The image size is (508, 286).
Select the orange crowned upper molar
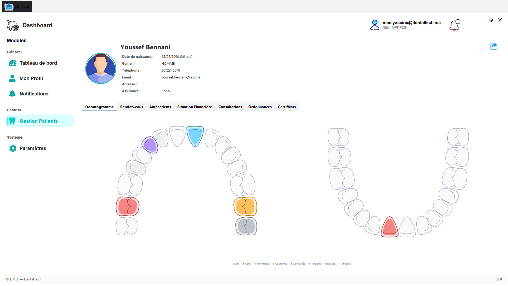[x=245, y=206]
